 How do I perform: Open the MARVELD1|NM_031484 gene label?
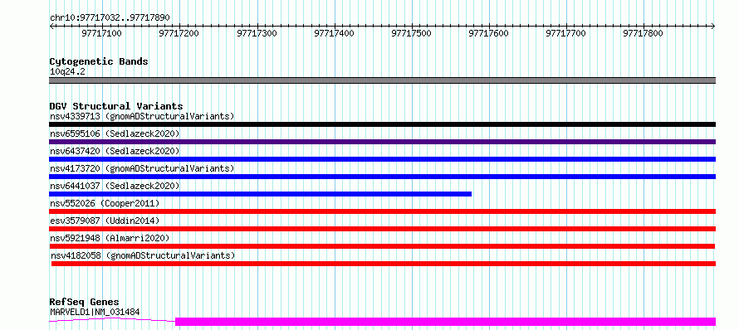point(95,312)
